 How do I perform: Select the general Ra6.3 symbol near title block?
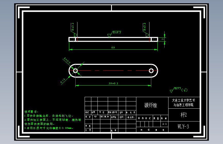(179, 90)
